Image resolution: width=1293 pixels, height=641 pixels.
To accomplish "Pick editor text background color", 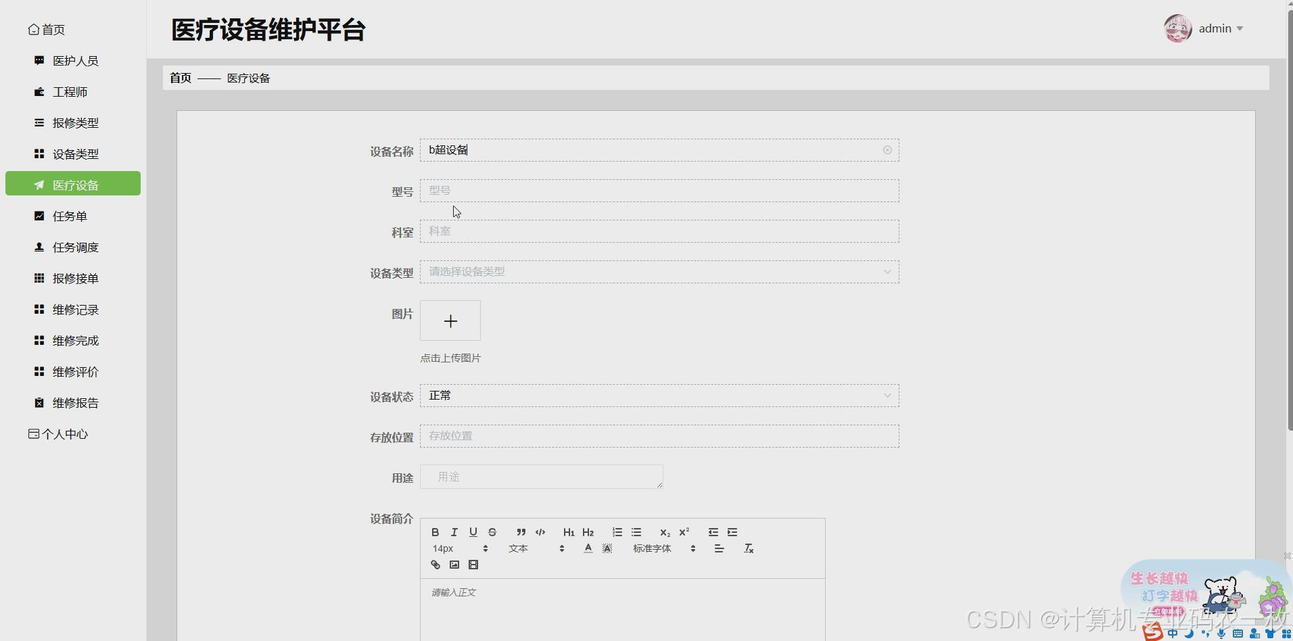I will click(607, 548).
